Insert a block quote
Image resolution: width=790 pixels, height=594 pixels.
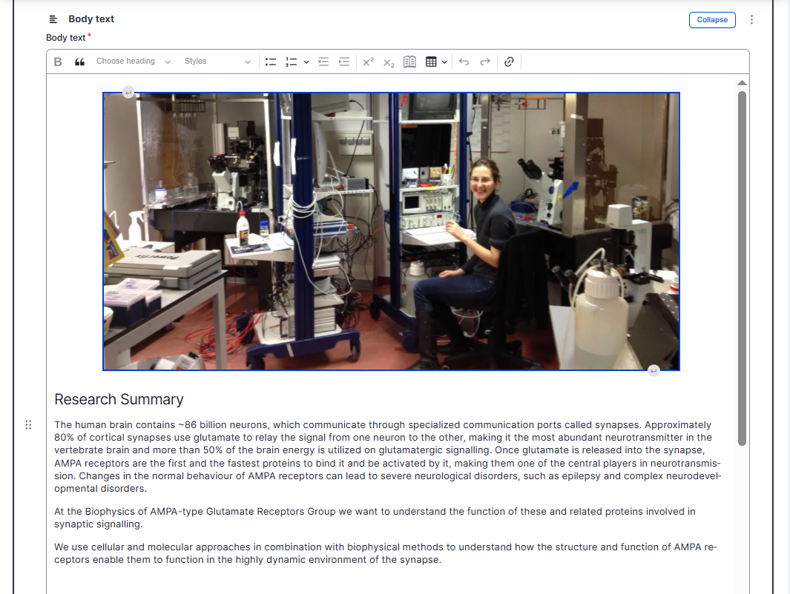point(79,61)
